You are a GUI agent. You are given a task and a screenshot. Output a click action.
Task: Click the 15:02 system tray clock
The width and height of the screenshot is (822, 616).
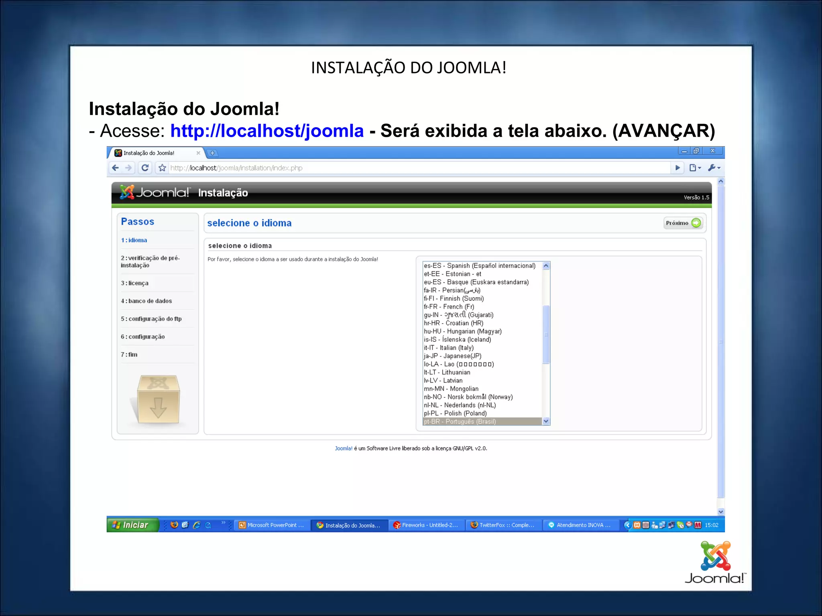(x=712, y=525)
